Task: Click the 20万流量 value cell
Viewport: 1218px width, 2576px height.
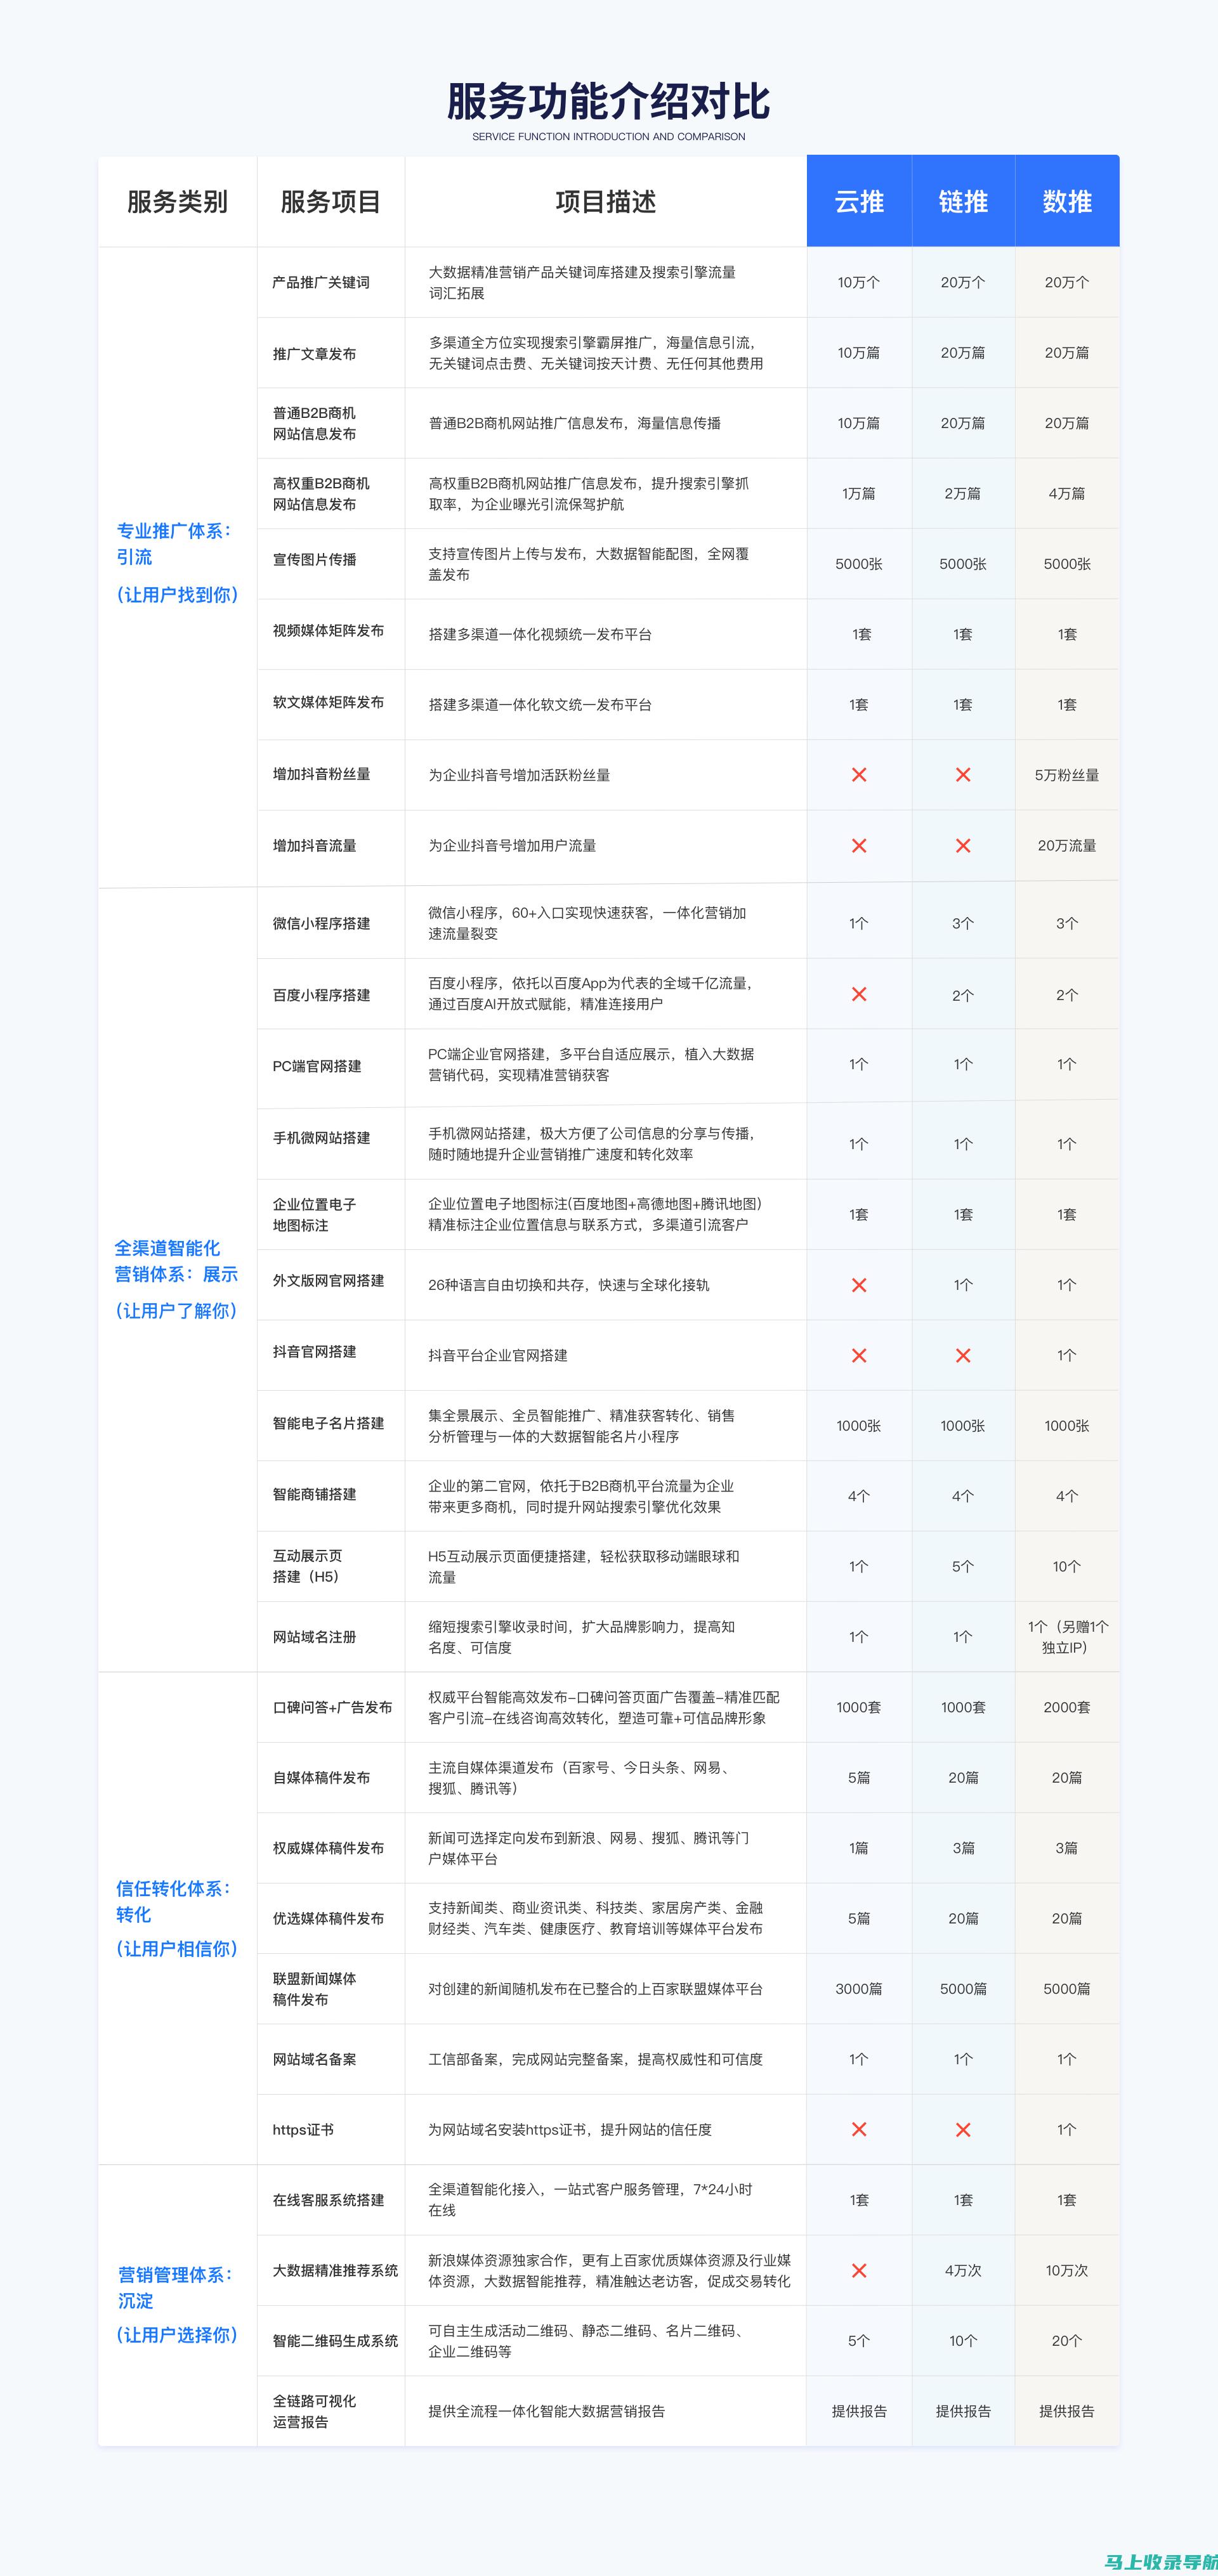Action: [1067, 846]
